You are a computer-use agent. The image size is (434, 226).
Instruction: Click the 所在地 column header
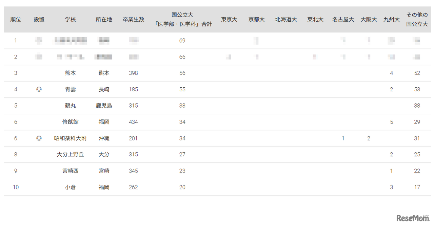104,19
